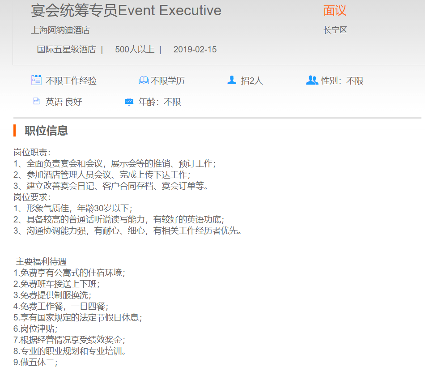Open the 上海阿纳迪酒店 company link
Screen dimensions: 425x367
pos(60,30)
